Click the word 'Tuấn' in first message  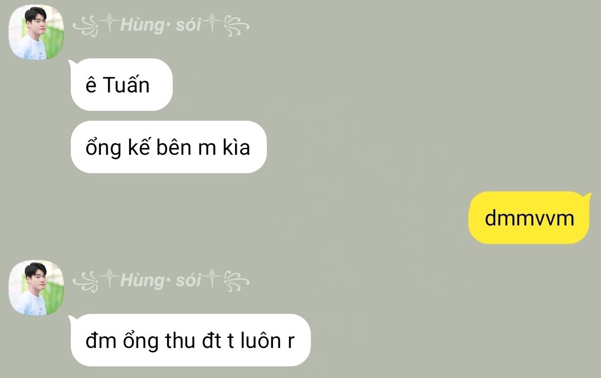pyautogui.click(x=126, y=84)
